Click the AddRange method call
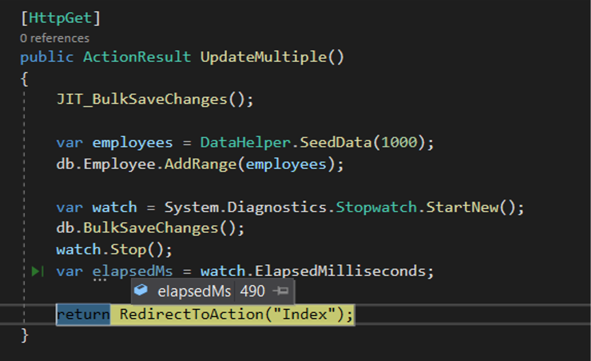This screenshot has height=361, width=591. click(200, 164)
